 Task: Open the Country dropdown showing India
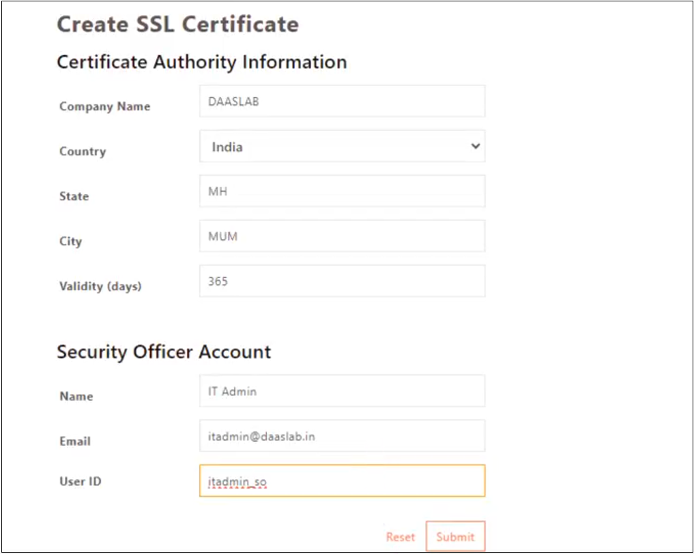pos(342,147)
